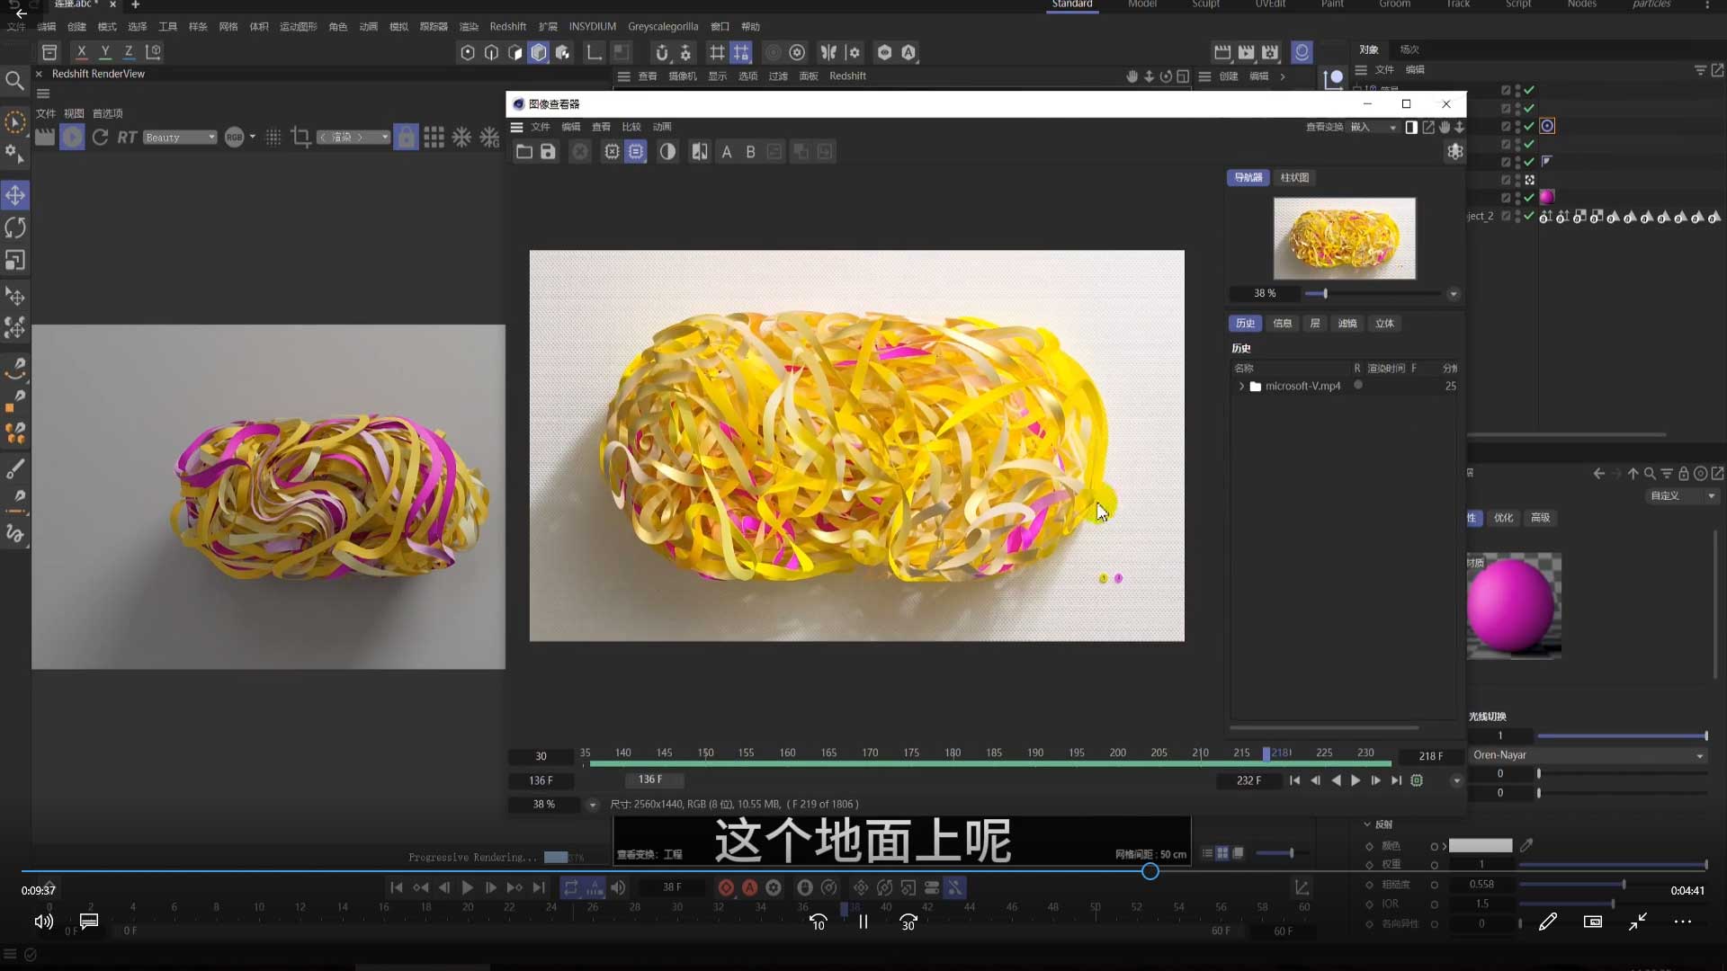Click the navigator preview thumbnail image
This screenshot has height=971, width=1727.
point(1344,238)
